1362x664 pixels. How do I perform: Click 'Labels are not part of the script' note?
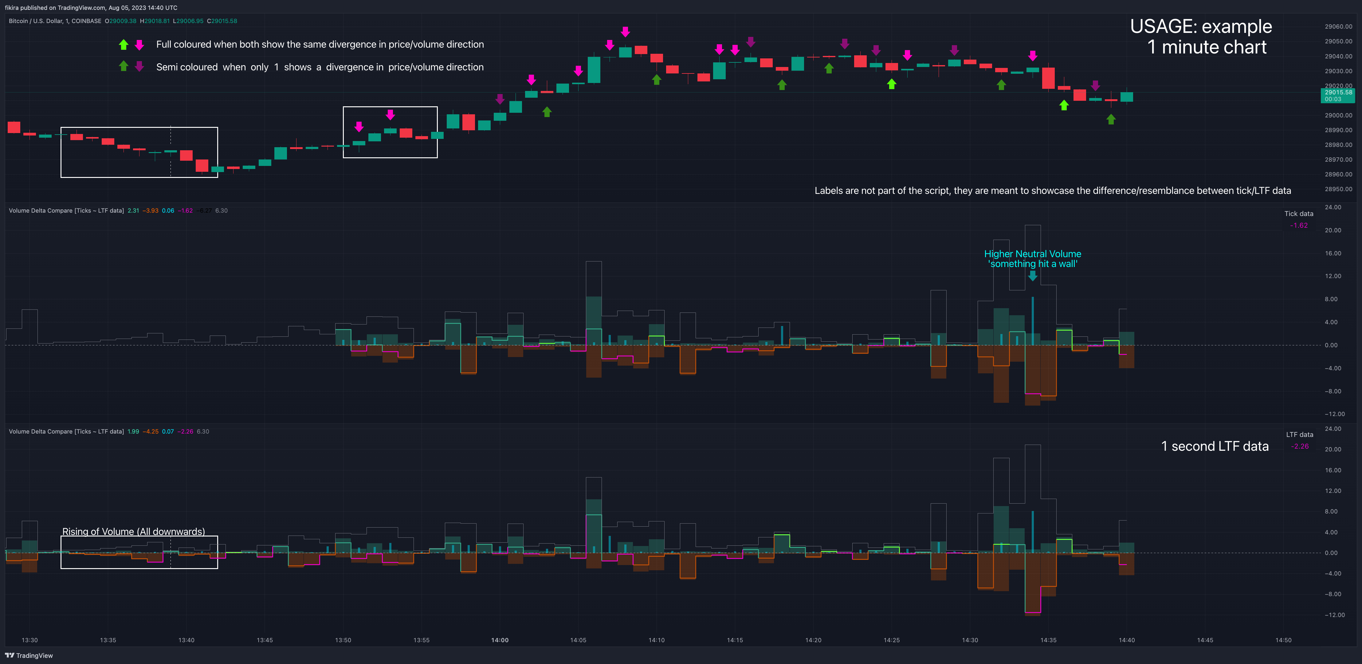click(x=1053, y=191)
